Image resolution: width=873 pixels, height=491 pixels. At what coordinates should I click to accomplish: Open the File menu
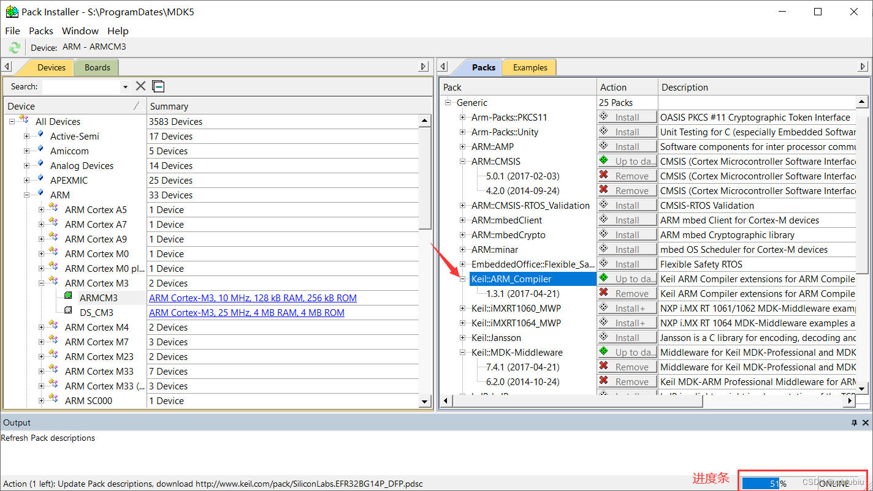click(x=12, y=31)
